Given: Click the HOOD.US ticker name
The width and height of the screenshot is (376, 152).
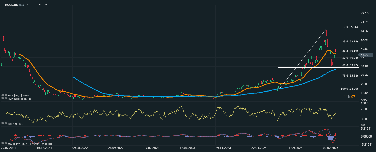Looking at the screenshot, I should [11, 5].
